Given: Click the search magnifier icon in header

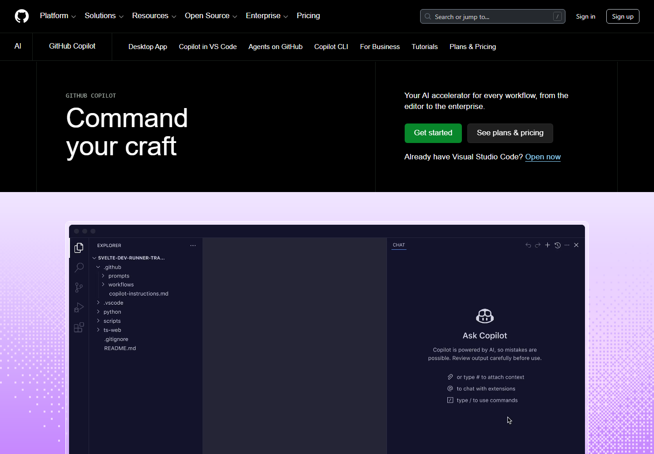Looking at the screenshot, I should [428, 16].
